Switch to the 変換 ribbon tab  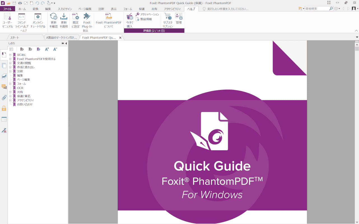pos(36,9)
